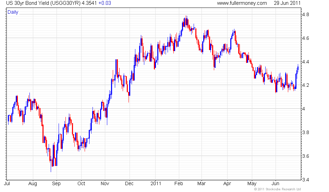Click the 4.4 y-axis label
The image size is (329, 192).
click(305, 62)
